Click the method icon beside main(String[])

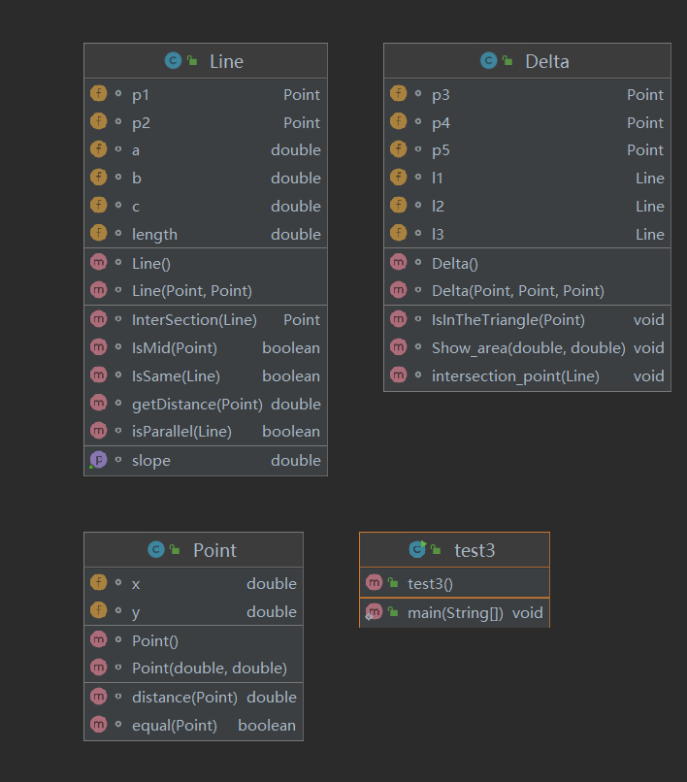(375, 612)
